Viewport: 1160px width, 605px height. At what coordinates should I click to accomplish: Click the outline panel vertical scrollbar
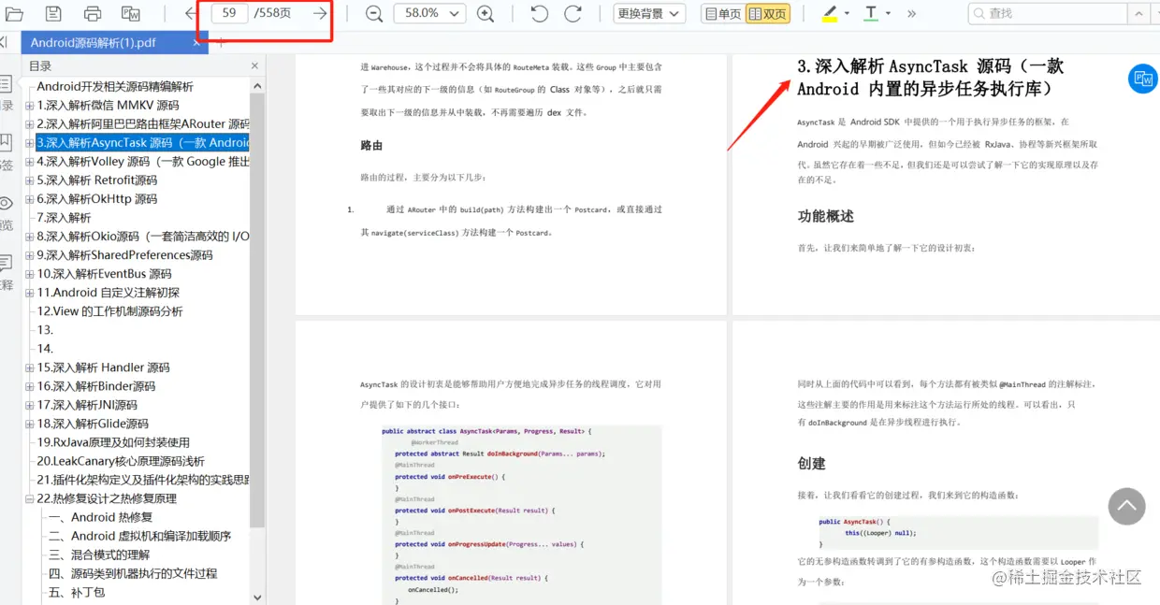[257, 309]
